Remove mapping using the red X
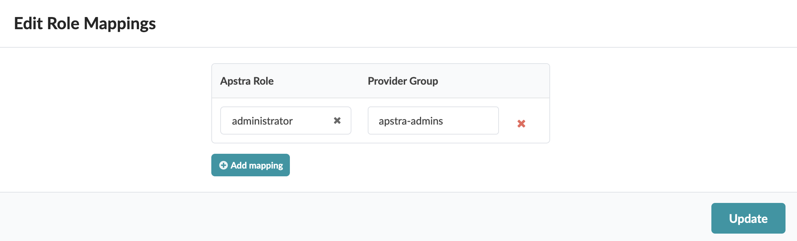The height and width of the screenshot is (241, 797). [x=521, y=124]
